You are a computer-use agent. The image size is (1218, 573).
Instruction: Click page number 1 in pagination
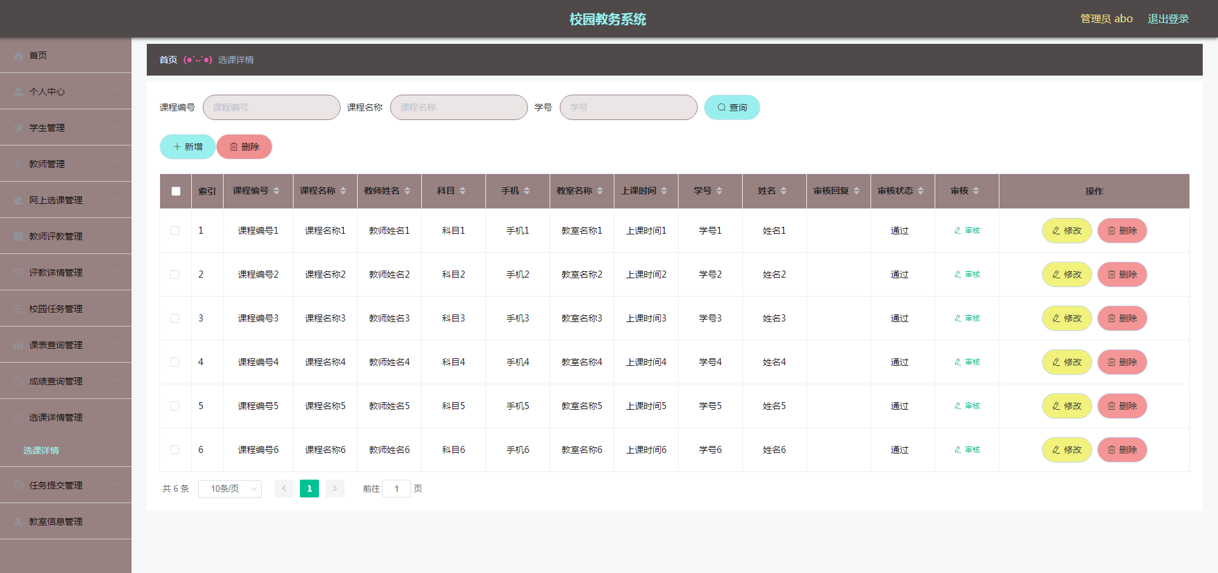click(309, 489)
